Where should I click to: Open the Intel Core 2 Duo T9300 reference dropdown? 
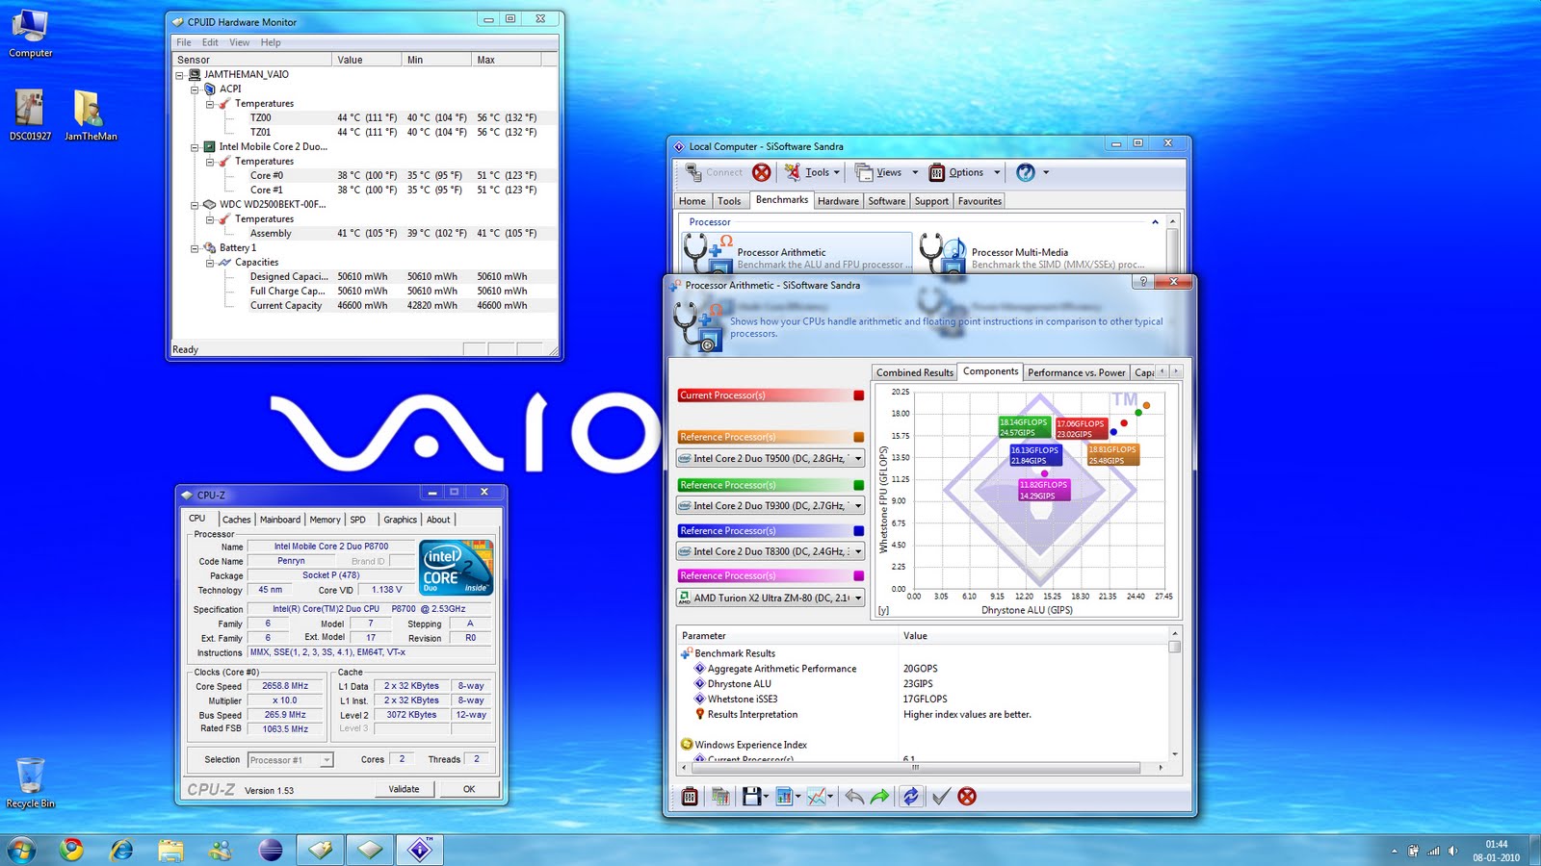click(858, 505)
